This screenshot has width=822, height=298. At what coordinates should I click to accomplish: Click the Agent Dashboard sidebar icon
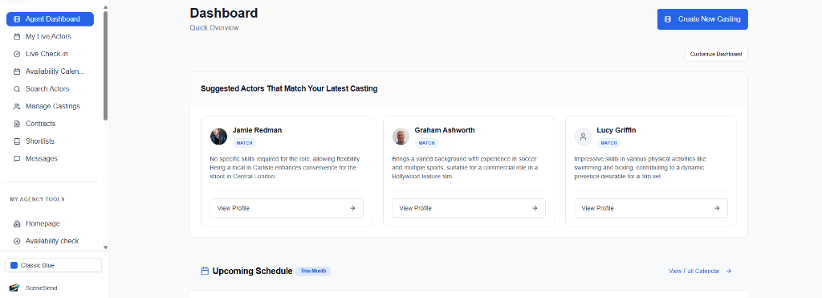(17, 19)
